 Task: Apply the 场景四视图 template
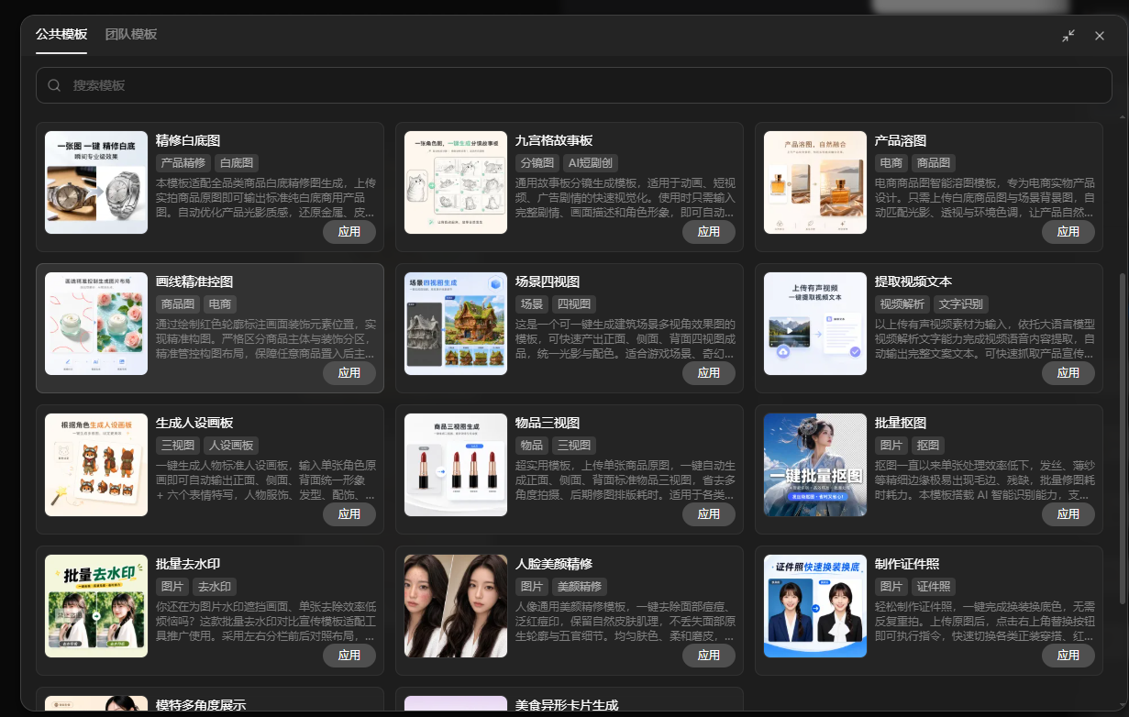point(709,373)
